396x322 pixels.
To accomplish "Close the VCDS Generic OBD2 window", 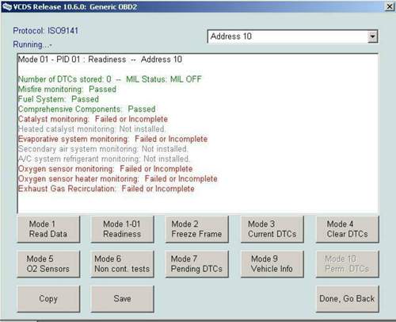I will [390, 6].
